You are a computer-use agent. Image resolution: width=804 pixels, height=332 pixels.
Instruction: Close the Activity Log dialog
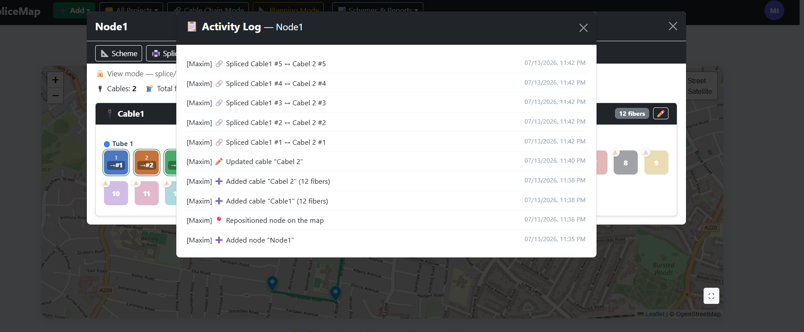point(583,28)
